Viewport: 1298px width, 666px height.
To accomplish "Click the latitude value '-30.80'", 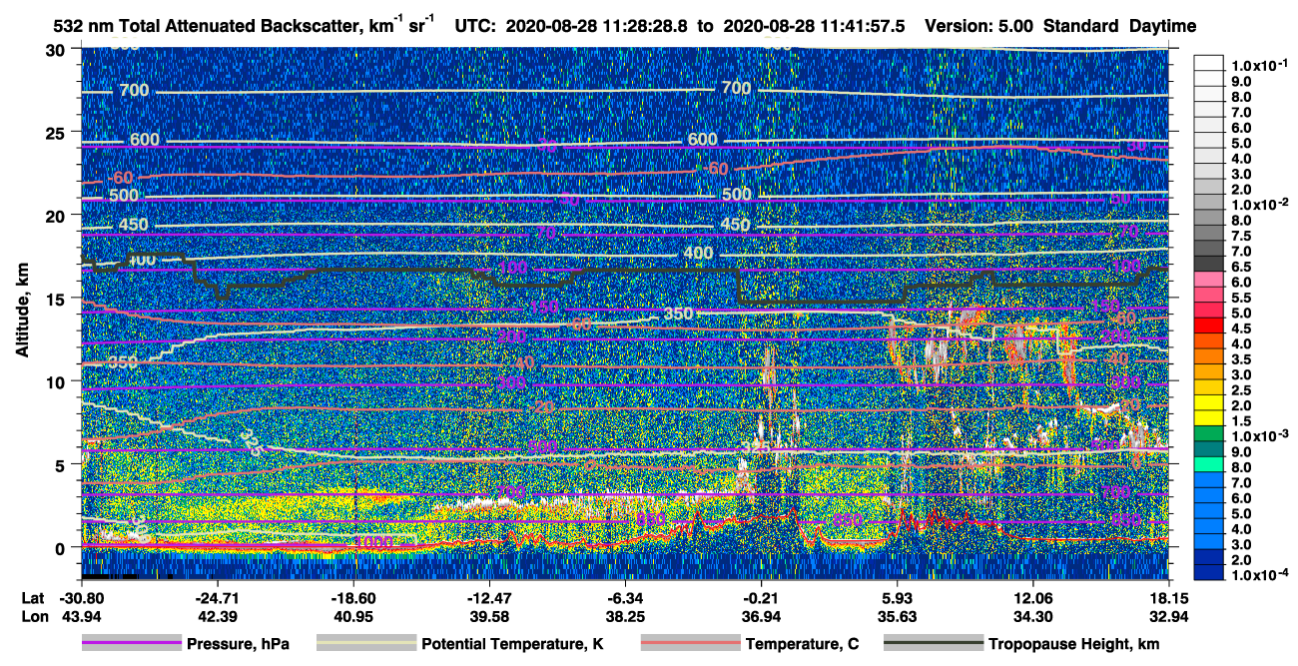I will tap(80, 597).
